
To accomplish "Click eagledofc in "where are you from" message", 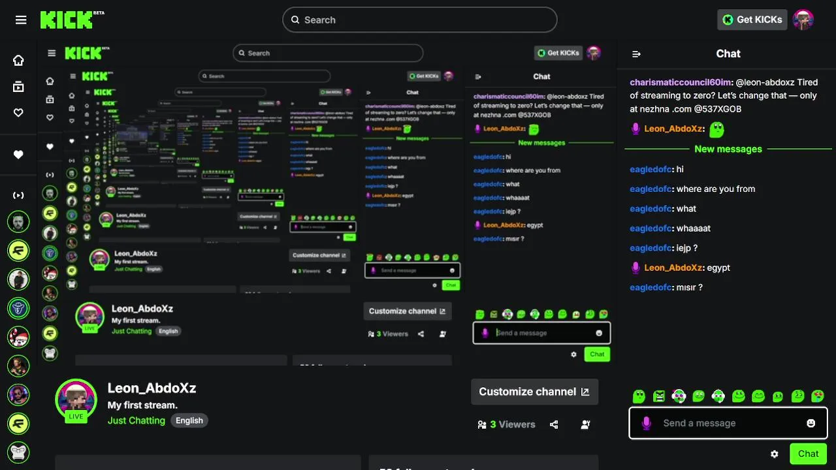I will [x=651, y=189].
